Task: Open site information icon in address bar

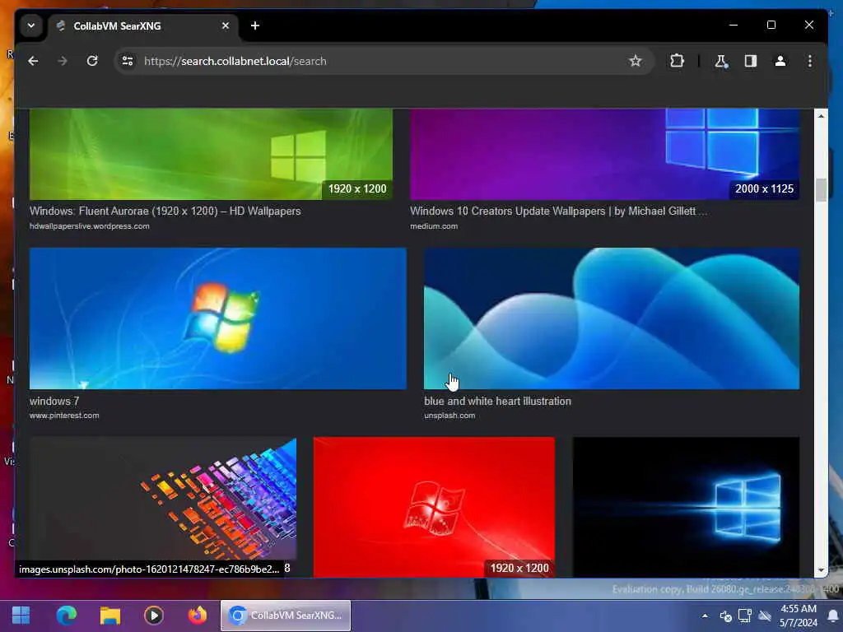Action: (x=128, y=61)
